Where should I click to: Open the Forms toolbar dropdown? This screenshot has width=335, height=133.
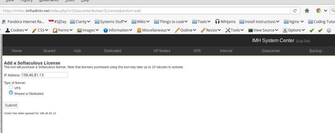pos(63,30)
